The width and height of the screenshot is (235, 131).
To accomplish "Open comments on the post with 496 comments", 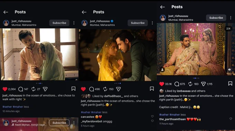I will 92,89.
